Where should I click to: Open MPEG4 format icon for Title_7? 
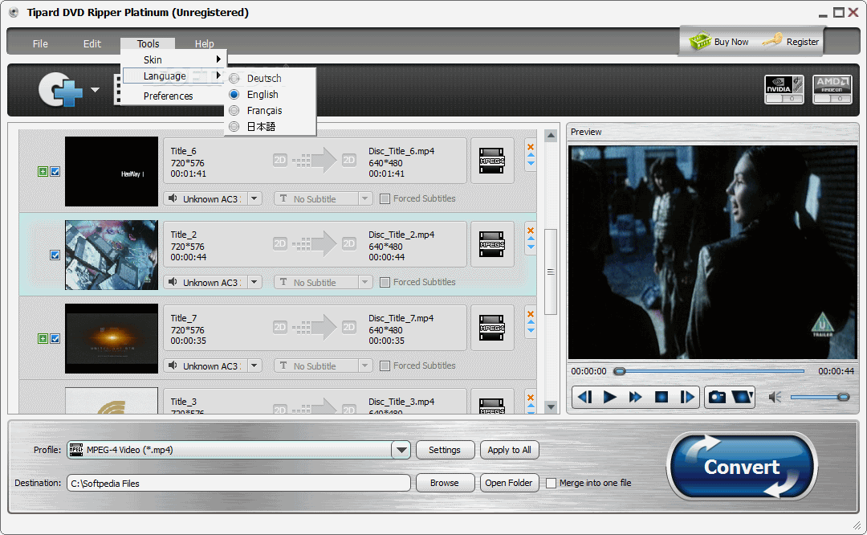(491, 328)
